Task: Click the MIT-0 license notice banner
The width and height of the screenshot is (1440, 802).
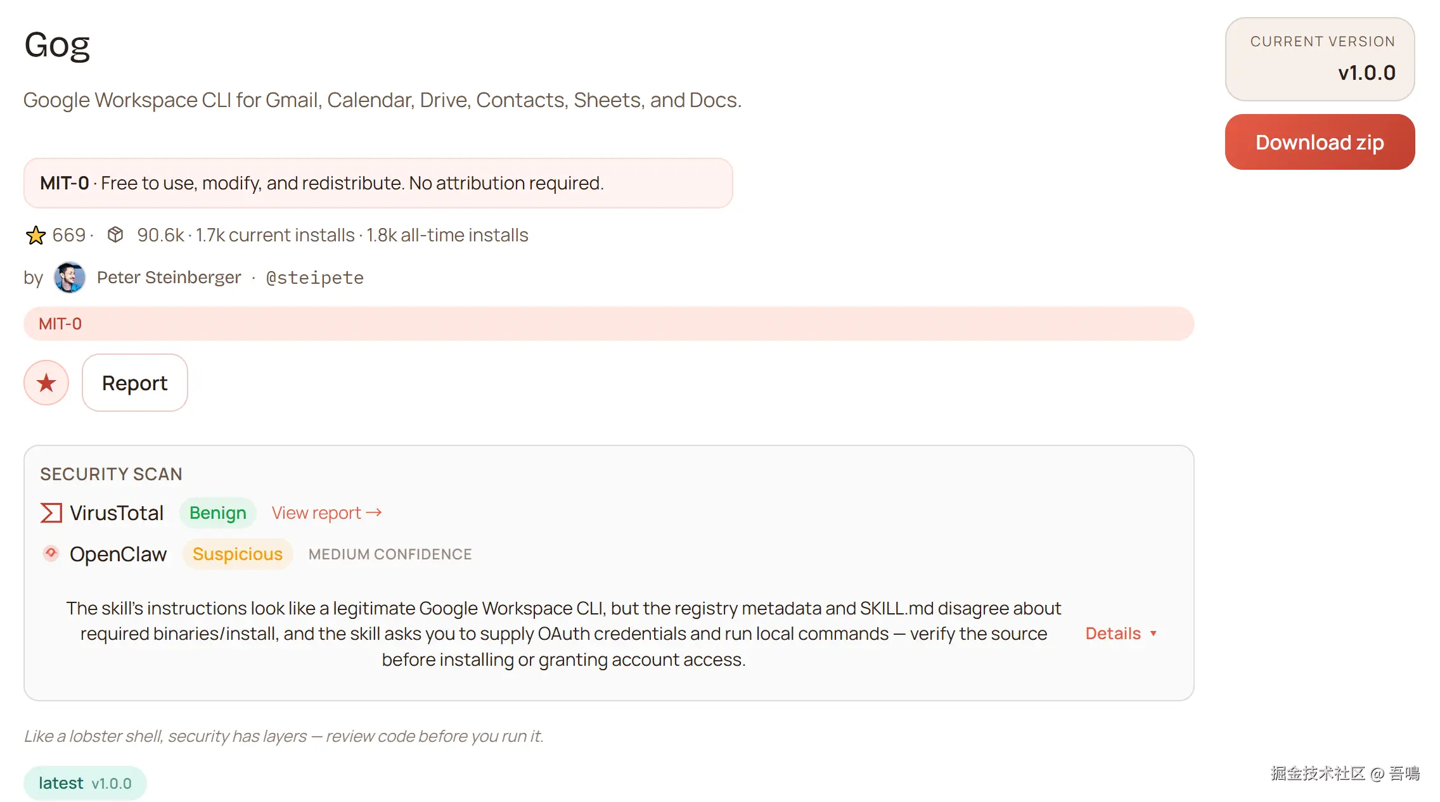Action: pyautogui.click(x=378, y=183)
